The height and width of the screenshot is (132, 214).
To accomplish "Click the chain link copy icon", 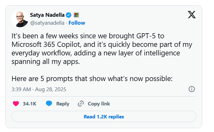I will (x=81, y=104).
